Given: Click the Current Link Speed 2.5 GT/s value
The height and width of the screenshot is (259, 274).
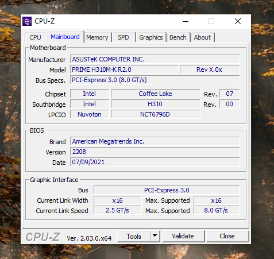Looking at the screenshot, I should pos(118,211).
